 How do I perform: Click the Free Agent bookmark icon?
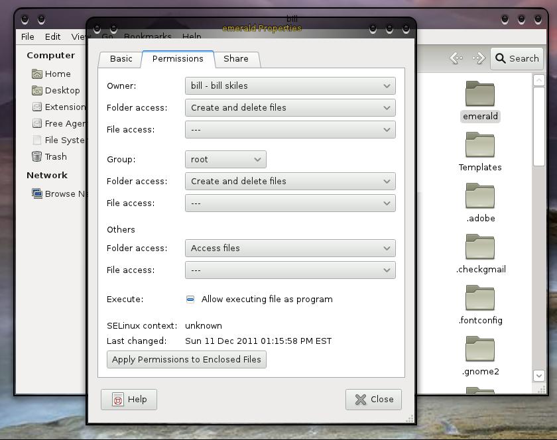click(37, 123)
